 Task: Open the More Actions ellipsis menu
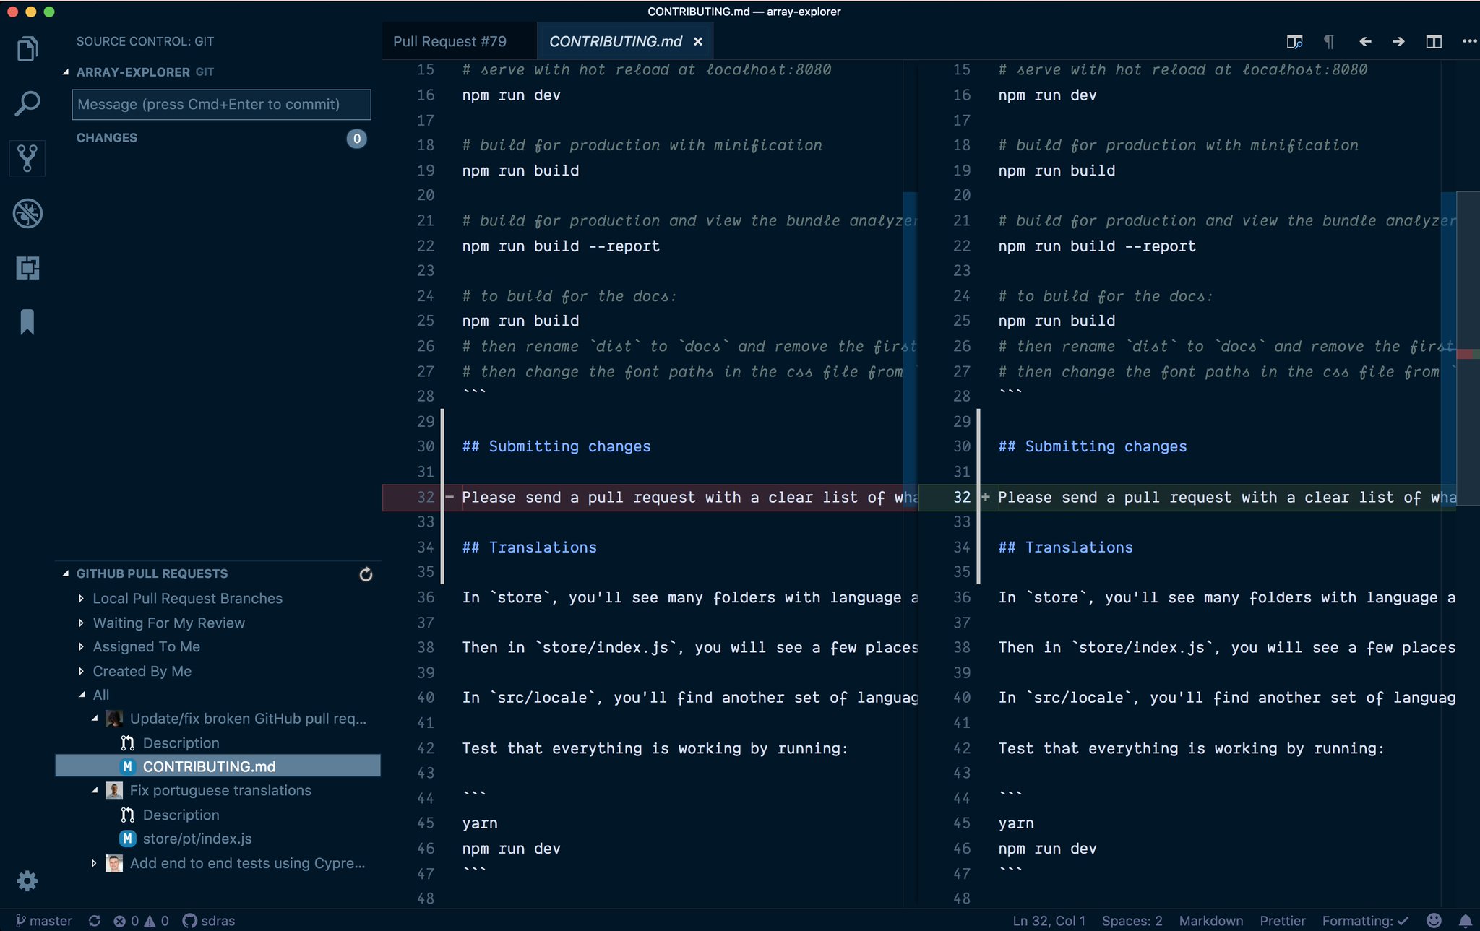pyautogui.click(x=1469, y=42)
